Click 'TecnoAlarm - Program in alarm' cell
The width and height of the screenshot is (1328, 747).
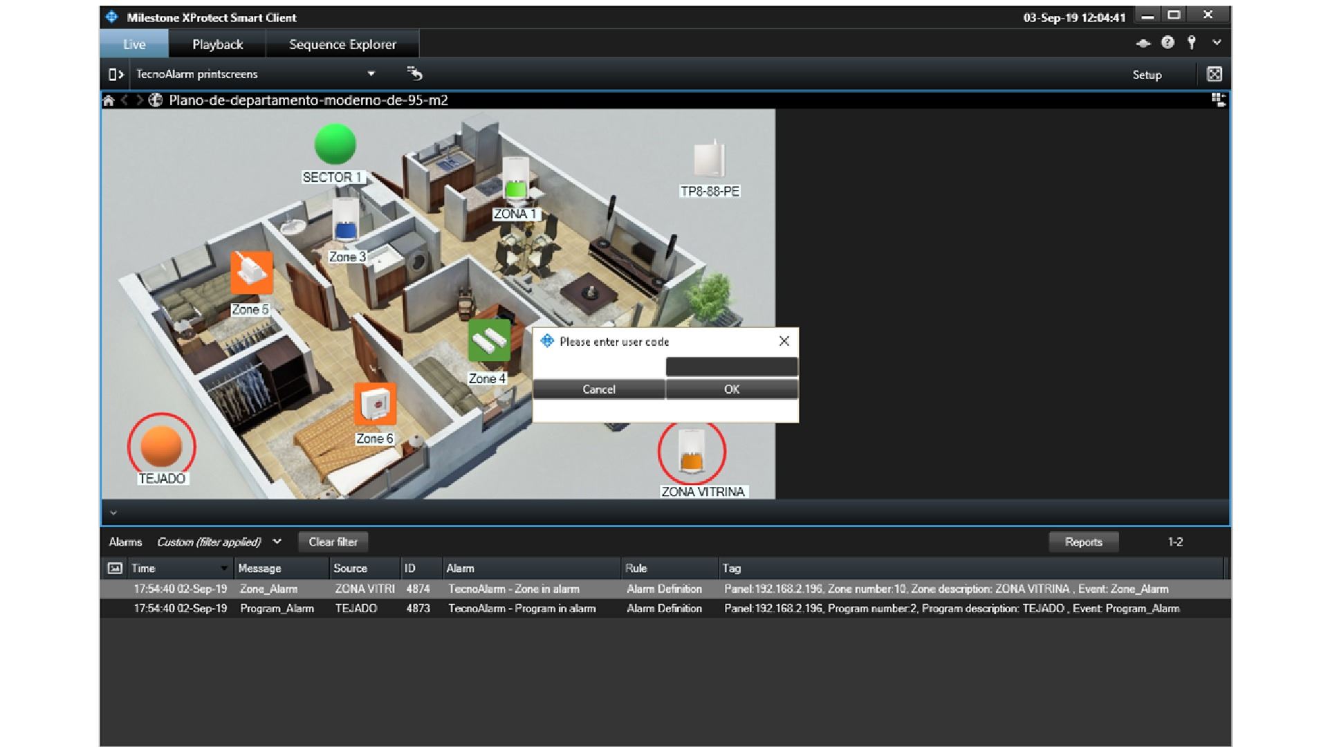point(522,609)
